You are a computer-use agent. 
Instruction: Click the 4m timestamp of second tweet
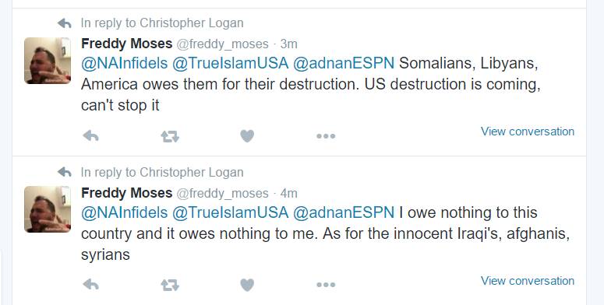pyautogui.click(x=289, y=193)
